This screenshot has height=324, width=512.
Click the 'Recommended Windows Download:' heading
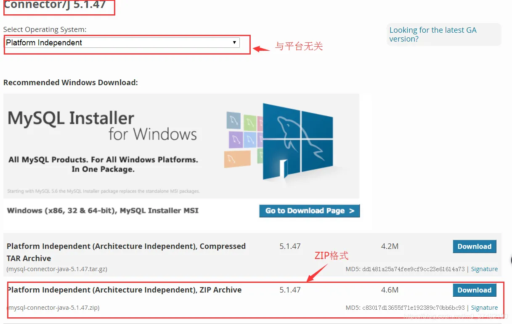pos(71,83)
